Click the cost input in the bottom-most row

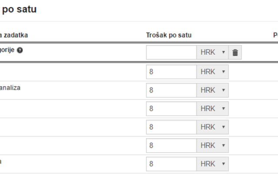point(172,164)
